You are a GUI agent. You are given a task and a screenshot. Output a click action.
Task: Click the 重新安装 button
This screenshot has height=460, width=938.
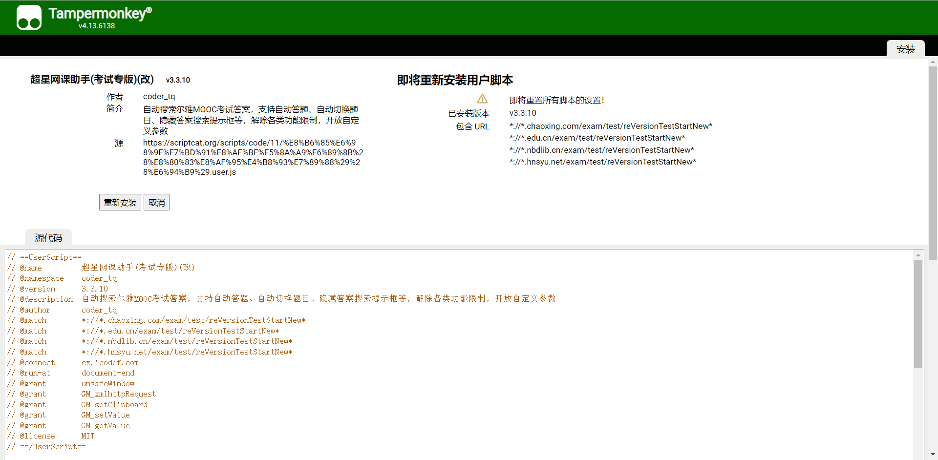[120, 202]
